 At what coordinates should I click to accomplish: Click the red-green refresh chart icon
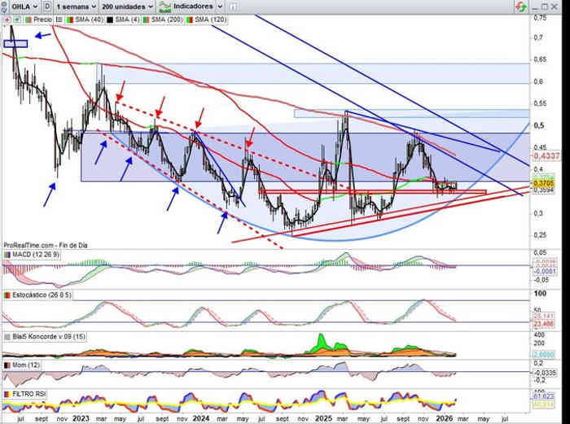(520, 6)
